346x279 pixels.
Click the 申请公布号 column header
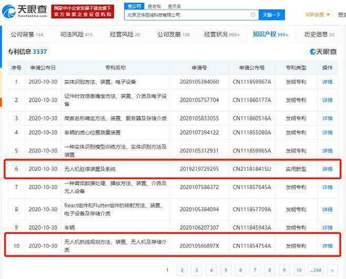(x=252, y=68)
